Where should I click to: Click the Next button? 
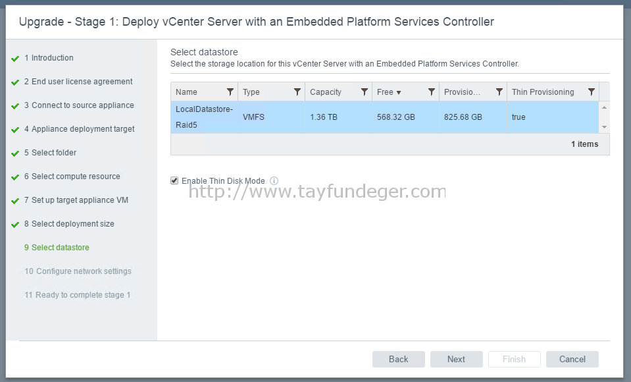[457, 359]
